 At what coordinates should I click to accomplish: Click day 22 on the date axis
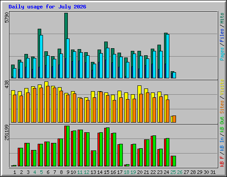[153, 172]
